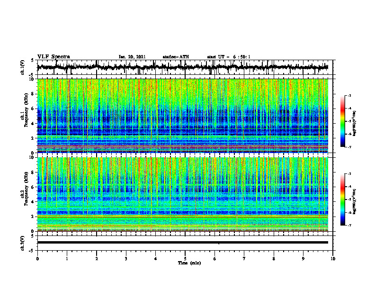Screen dimensions: 375x290
Task: Click the x-axis tick label "5"
Action: pyautogui.click(x=185, y=259)
